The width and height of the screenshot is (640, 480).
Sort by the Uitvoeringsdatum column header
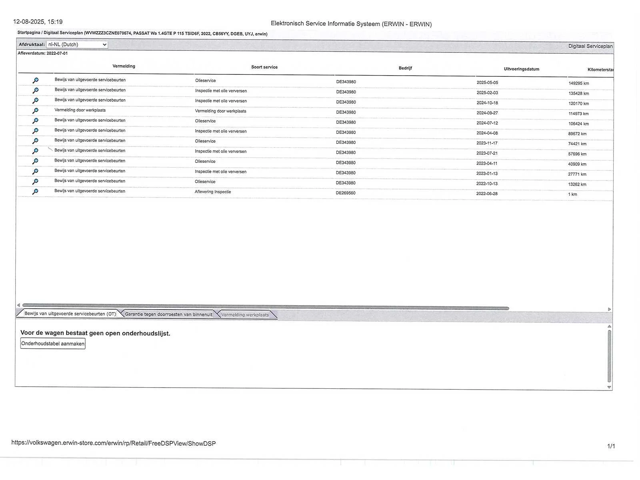[521, 69]
